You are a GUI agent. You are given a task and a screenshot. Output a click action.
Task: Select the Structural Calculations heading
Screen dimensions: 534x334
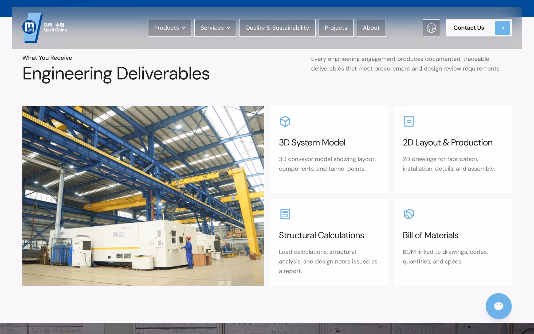(x=321, y=235)
